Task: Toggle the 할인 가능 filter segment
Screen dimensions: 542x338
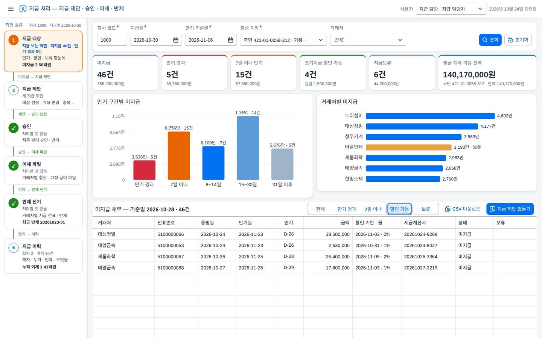Action: [x=399, y=209]
